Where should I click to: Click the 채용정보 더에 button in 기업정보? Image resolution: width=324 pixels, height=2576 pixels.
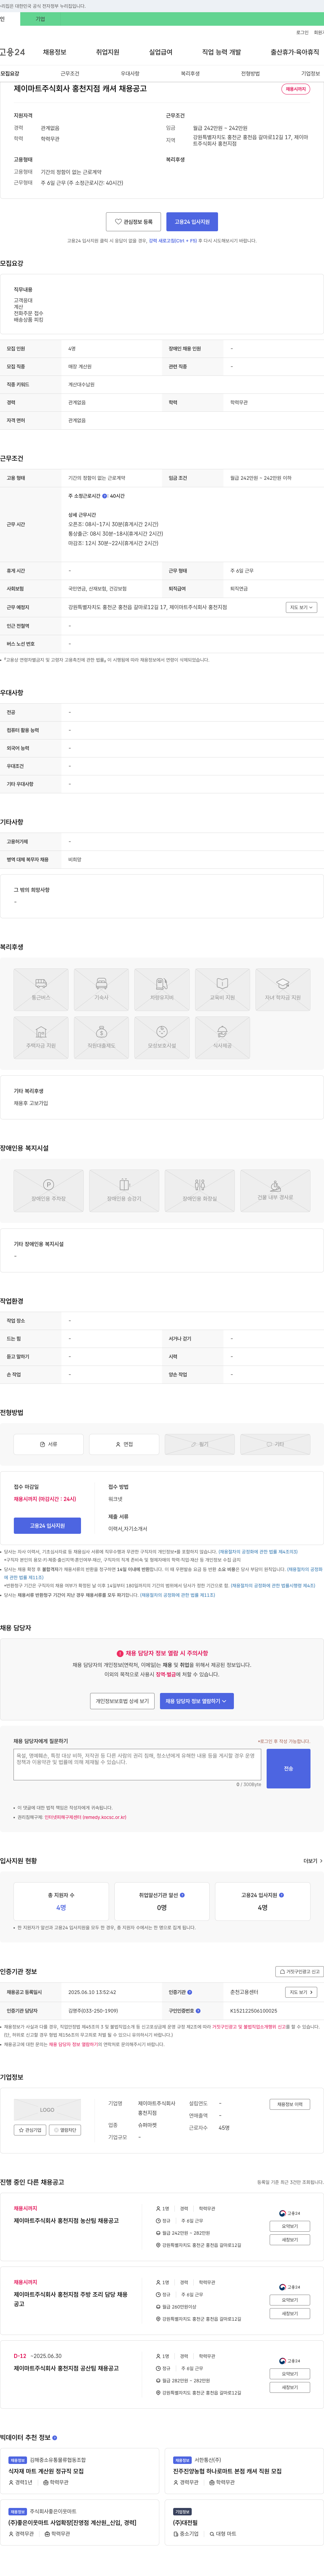click(290, 2104)
